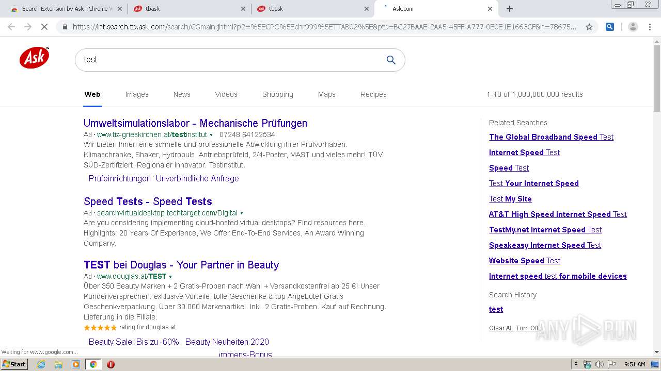
Task: Open Speed Tests - Speed Tests result
Action: pos(148,201)
